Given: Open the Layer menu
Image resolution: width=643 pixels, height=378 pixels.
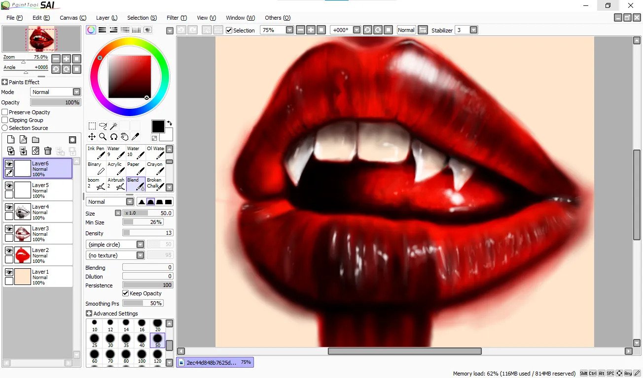Looking at the screenshot, I should 107,18.
